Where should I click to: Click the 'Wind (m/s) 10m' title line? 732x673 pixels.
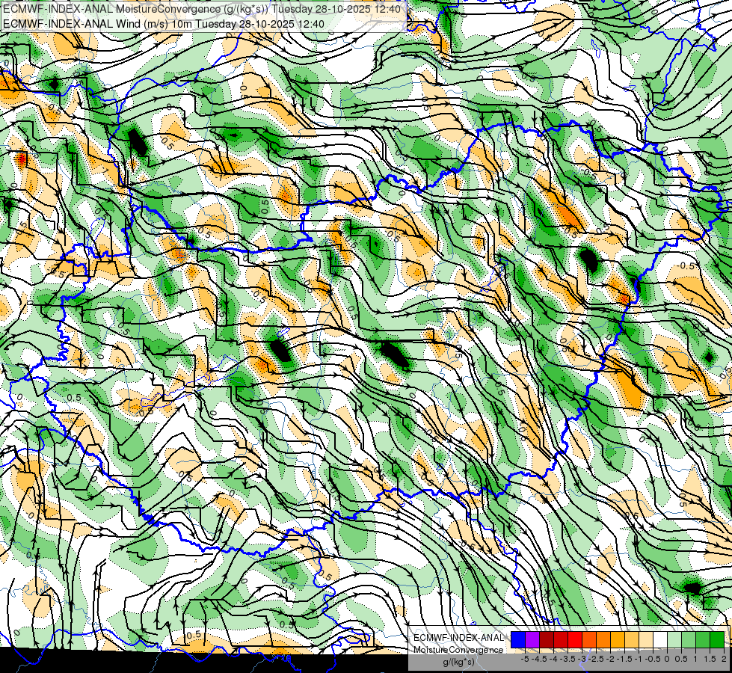(164, 24)
